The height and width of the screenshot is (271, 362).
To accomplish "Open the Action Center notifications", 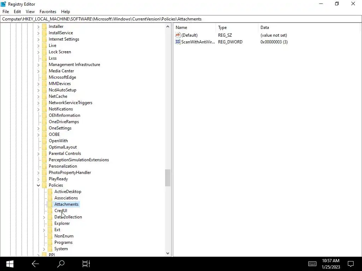I will [x=351, y=264].
